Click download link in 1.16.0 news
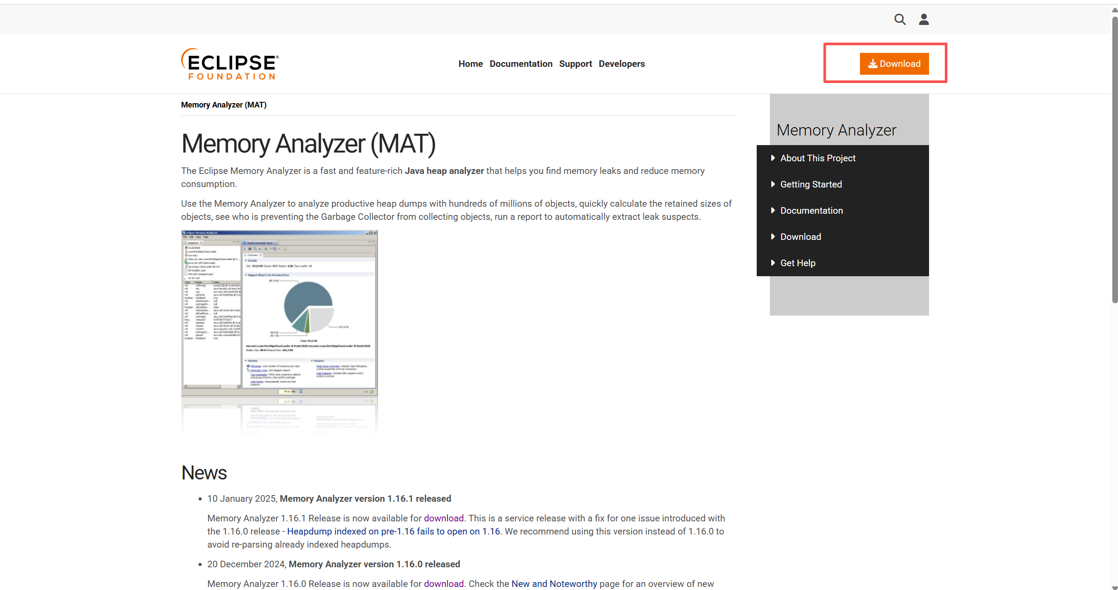Viewport: 1118px width, 590px height. point(444,584)
